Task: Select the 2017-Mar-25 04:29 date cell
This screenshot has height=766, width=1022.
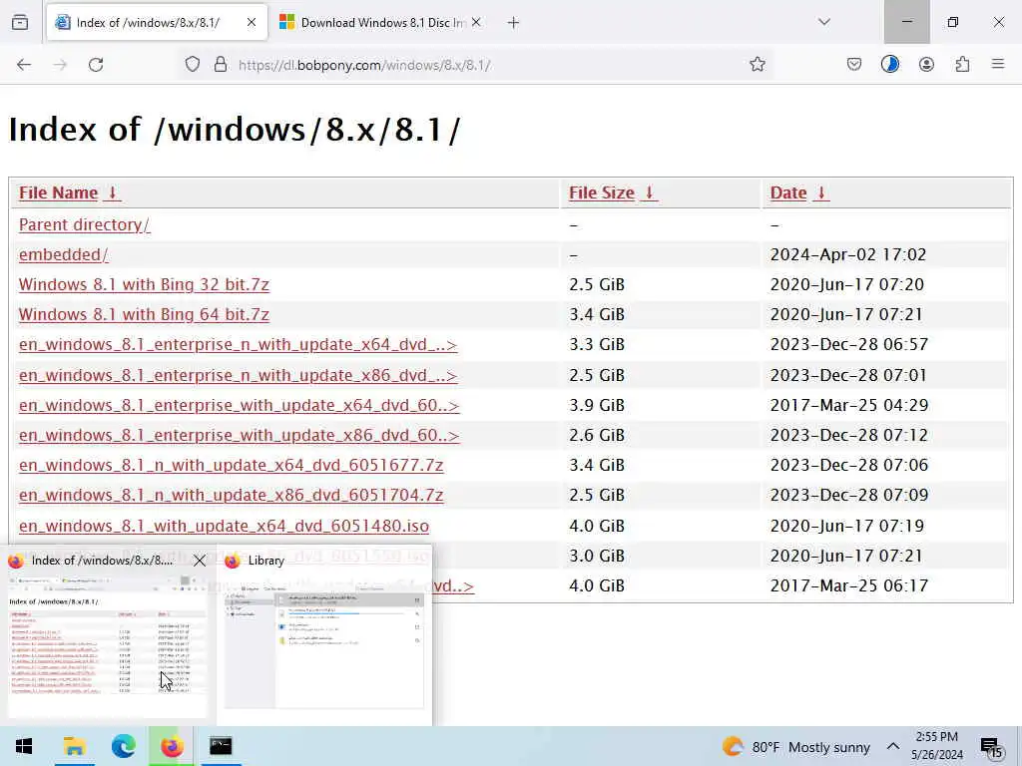Action: click(849, 406)
